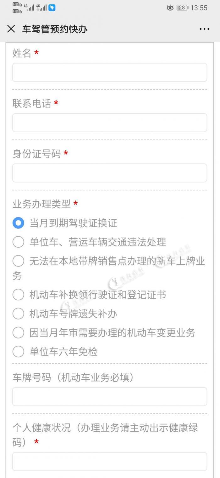220x478 pixels.
Task: Select 单位车、营运车辆交通违法处理 option
Action: pos(18,242)
